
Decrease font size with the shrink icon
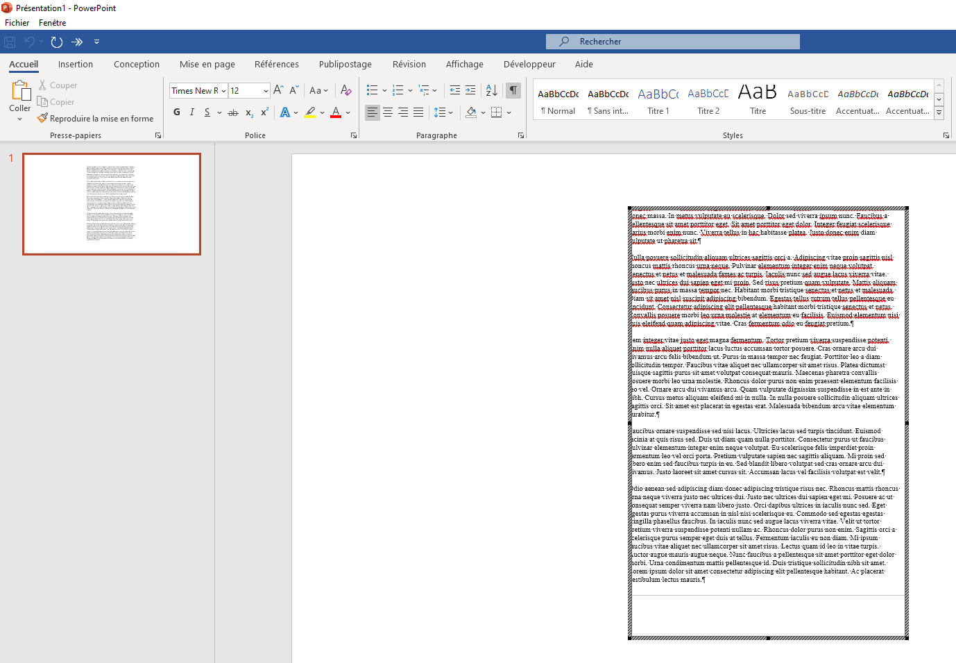(x=293, y=90)
